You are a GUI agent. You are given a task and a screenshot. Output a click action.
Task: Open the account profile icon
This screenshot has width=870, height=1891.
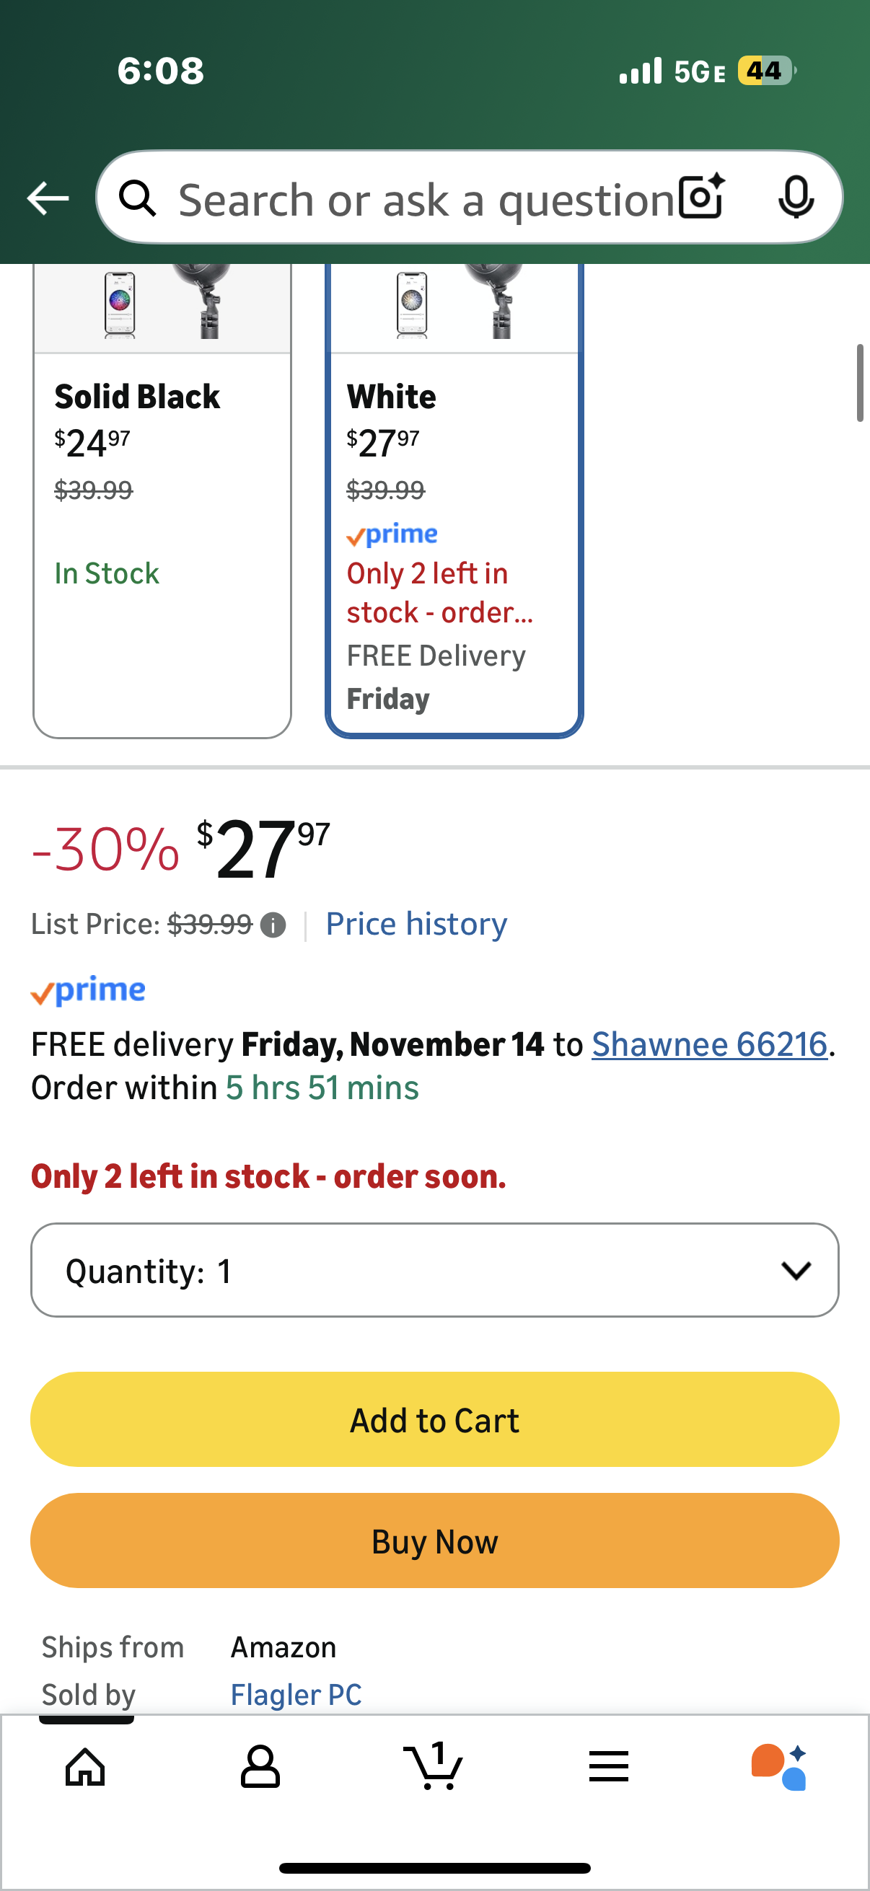tap(260, 1766)
